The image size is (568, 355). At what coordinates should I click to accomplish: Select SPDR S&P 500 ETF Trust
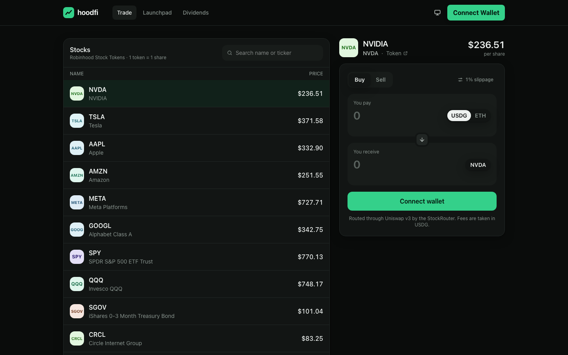click(x=121, y=262)
